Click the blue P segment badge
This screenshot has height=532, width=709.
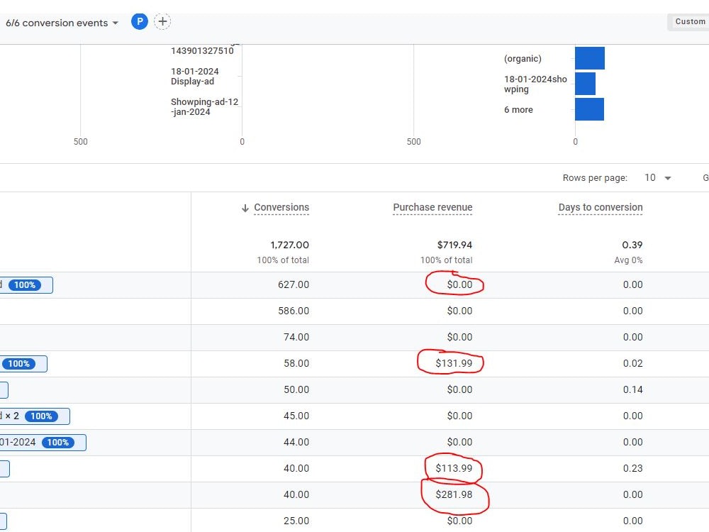tap(139, 21)
